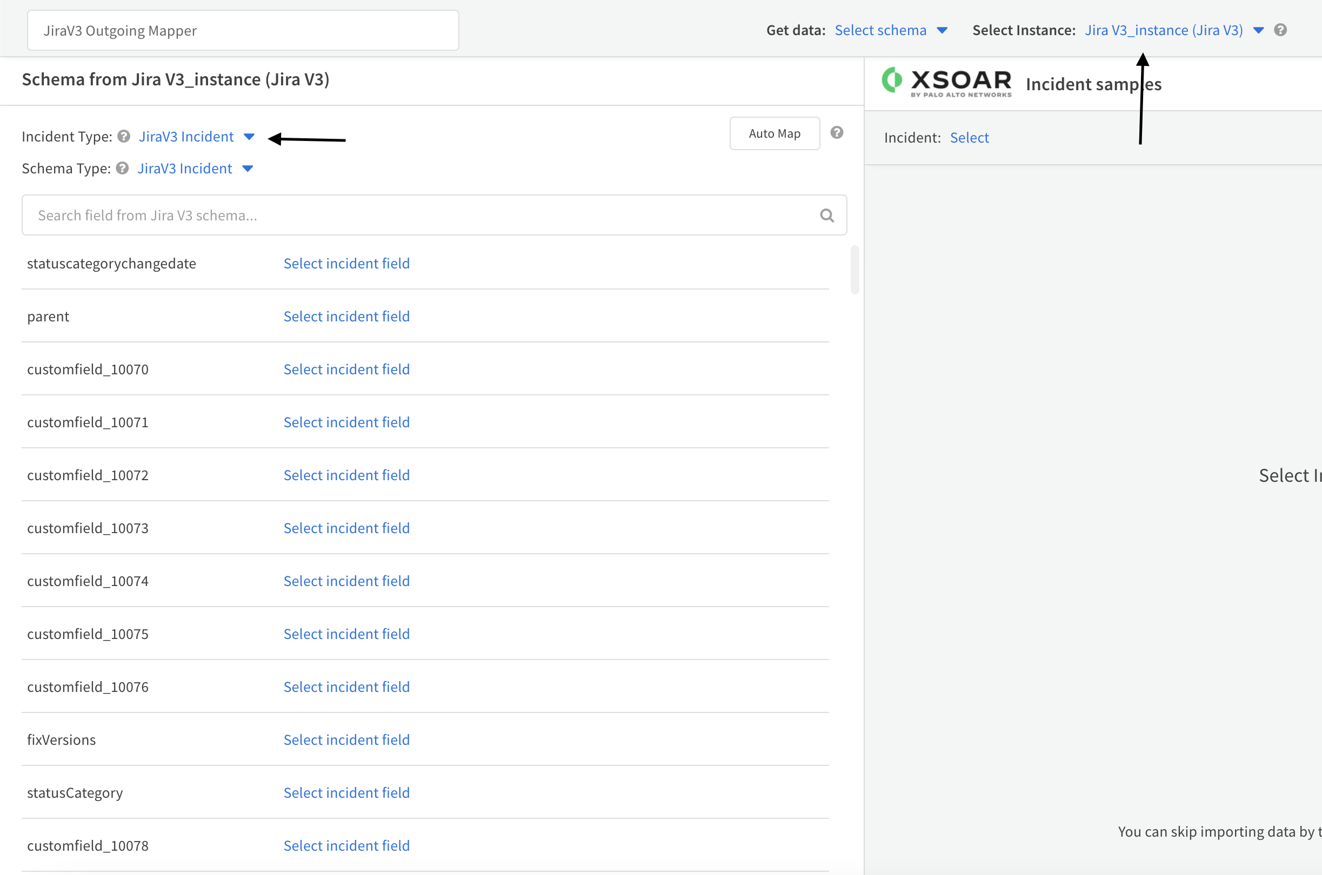Image resolution: width=1322 pixels, height=875 pixels.
Task: Open the Incident Type dropdown arrow
Action: (x=249, y=137)
